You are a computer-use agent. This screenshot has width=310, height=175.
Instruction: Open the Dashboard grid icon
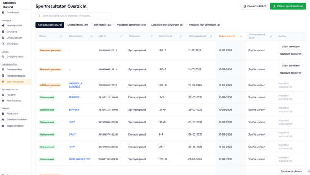point(3,13)
